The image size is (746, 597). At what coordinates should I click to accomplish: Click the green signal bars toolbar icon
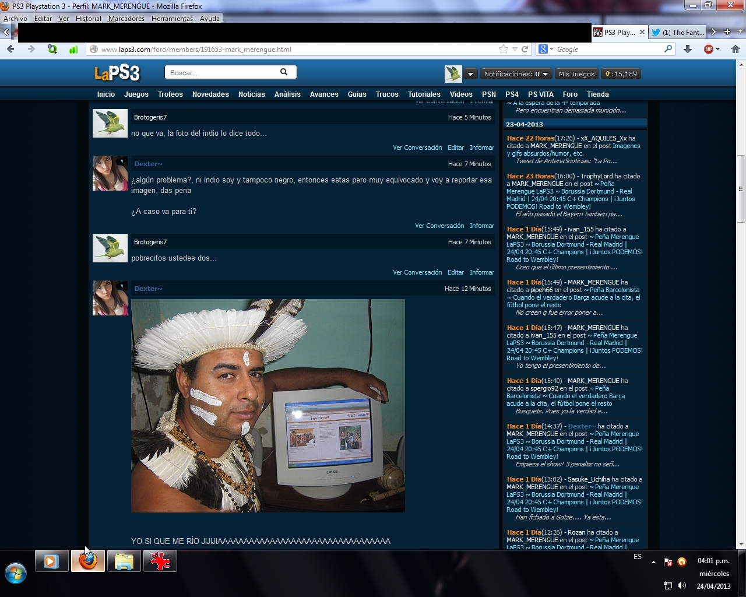click(x=73, y=50)
